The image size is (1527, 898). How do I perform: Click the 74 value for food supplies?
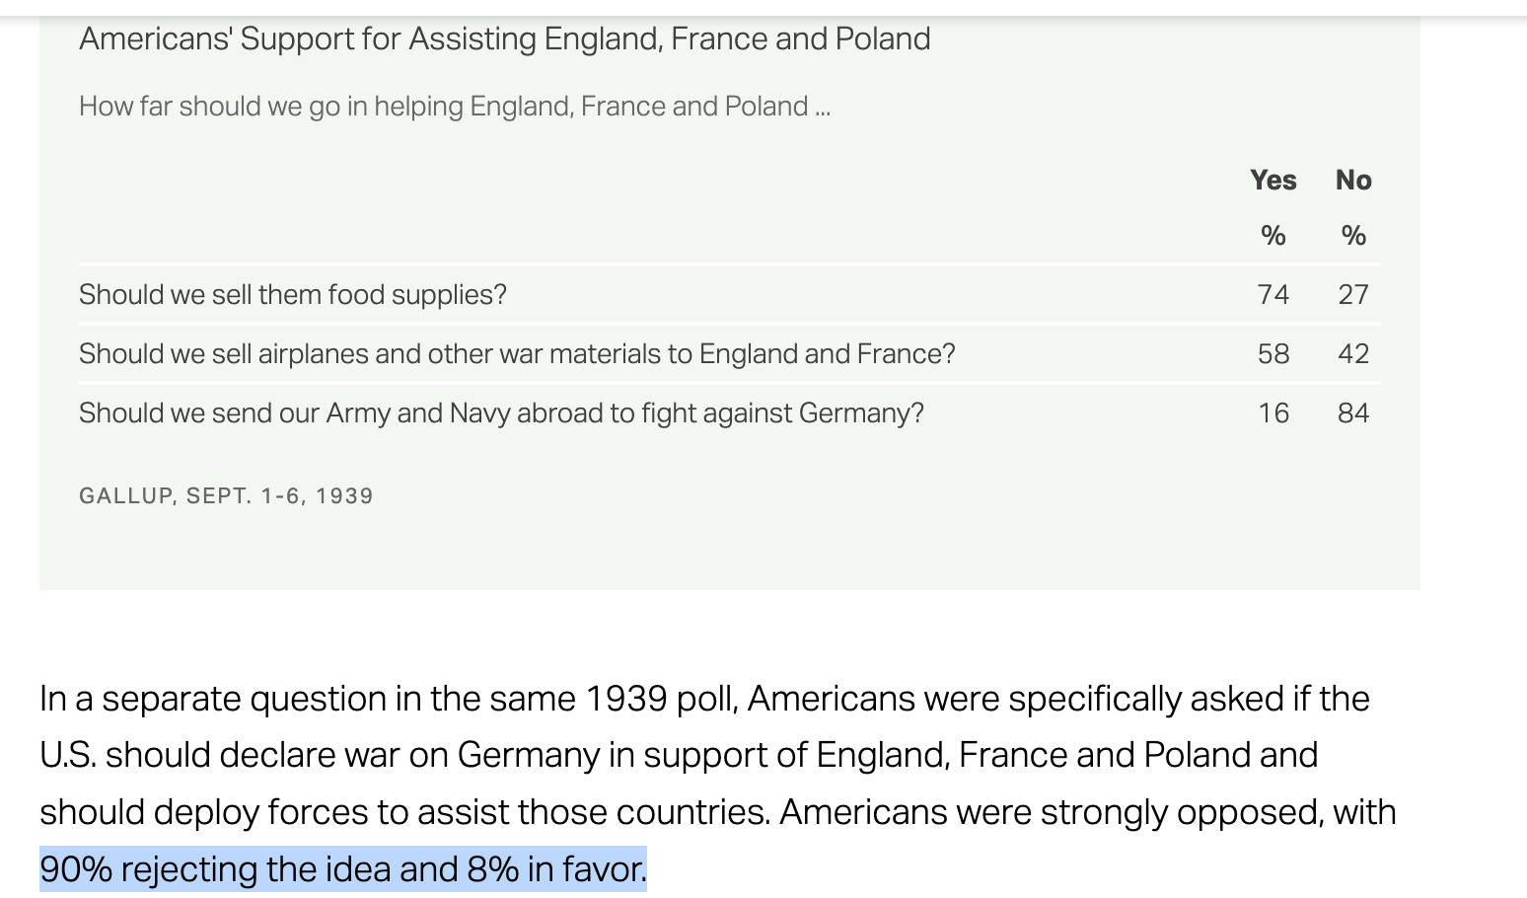pos(1272,294)
